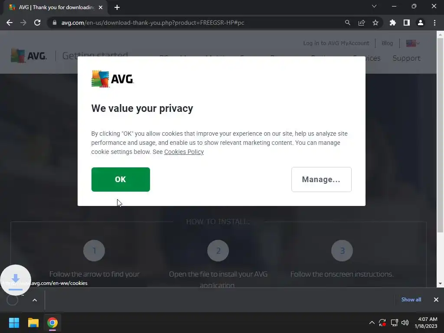Click the address bar URL field
The height and width of the screenshot is (333, 444).
click(198, 23)
